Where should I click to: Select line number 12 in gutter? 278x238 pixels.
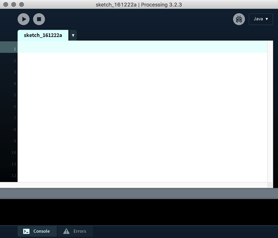point(14,175)
